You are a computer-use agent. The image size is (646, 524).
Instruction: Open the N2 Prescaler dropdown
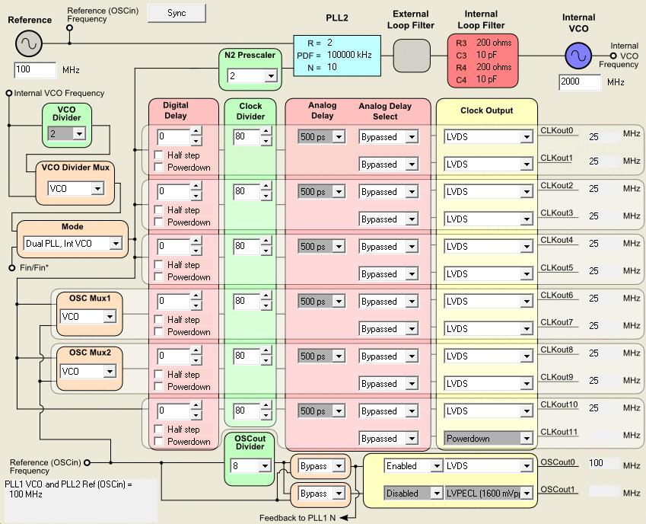pos(270,76)
